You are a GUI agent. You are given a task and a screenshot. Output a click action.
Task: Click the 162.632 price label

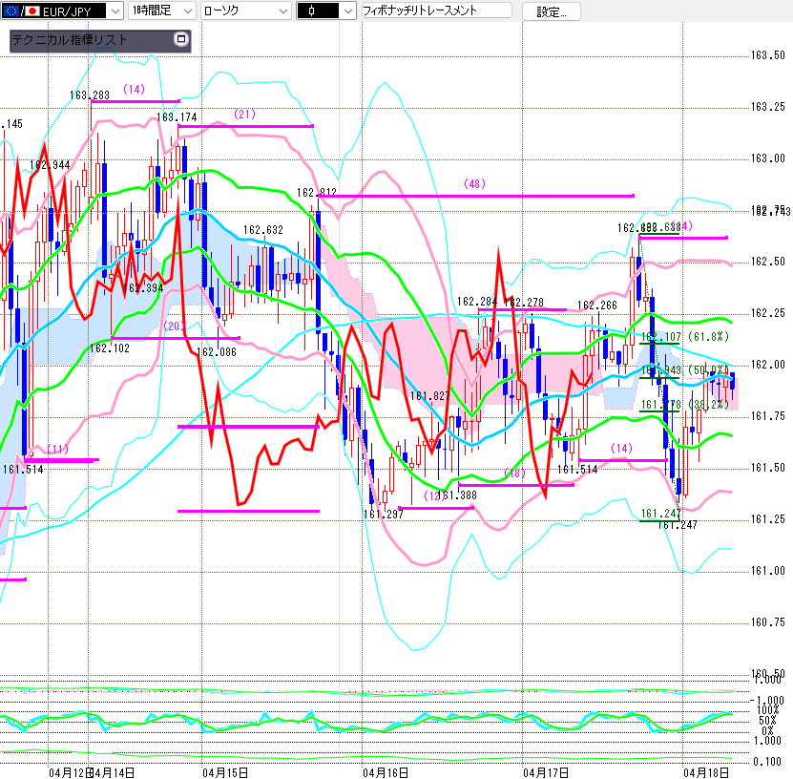pos(263,230)
